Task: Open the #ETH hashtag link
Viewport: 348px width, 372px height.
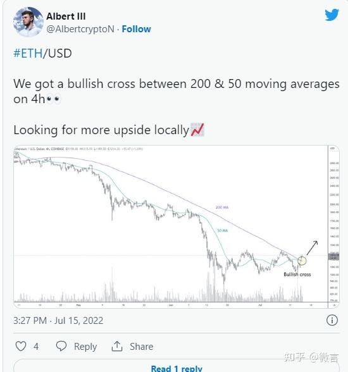Action: tap(28, 53)
